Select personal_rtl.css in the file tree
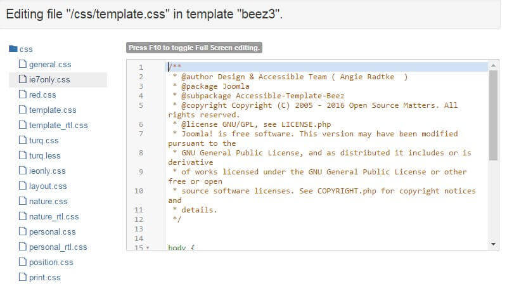Screen dimensions: 507x286 coord(58,247)
